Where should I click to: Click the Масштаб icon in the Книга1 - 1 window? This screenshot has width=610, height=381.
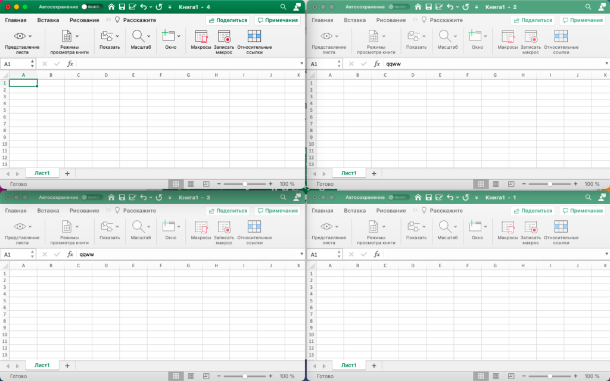pyautogui.click(x=445, y=226)
